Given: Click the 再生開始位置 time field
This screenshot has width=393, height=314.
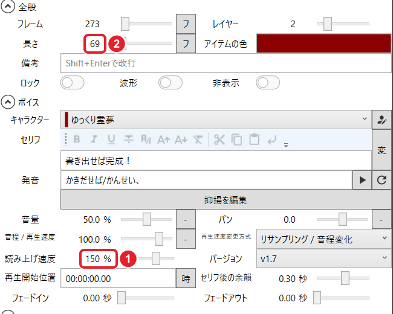Looking at the screenshot, I should click(x=118, y=278).
